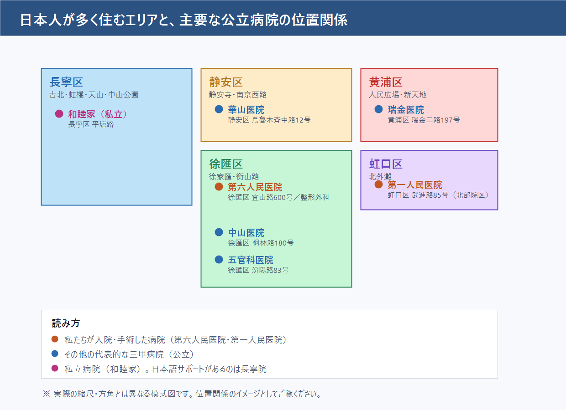Click the address 静安区 烏魯木斉中路12号
The height and width of the screenshot is (410, 566).
[x=269, y=120]
